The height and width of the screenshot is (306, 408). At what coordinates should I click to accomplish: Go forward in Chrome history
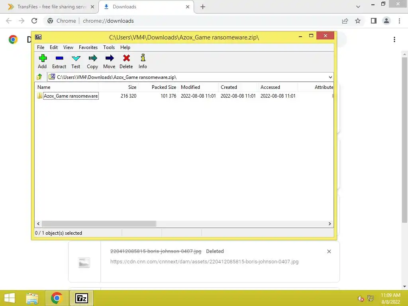click(22, 21)
